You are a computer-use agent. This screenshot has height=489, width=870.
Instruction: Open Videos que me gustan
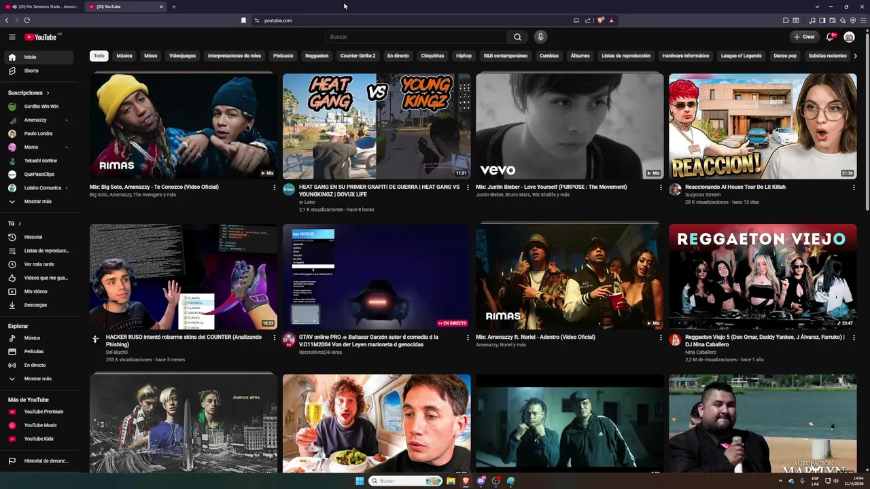[x=39, y=278]
